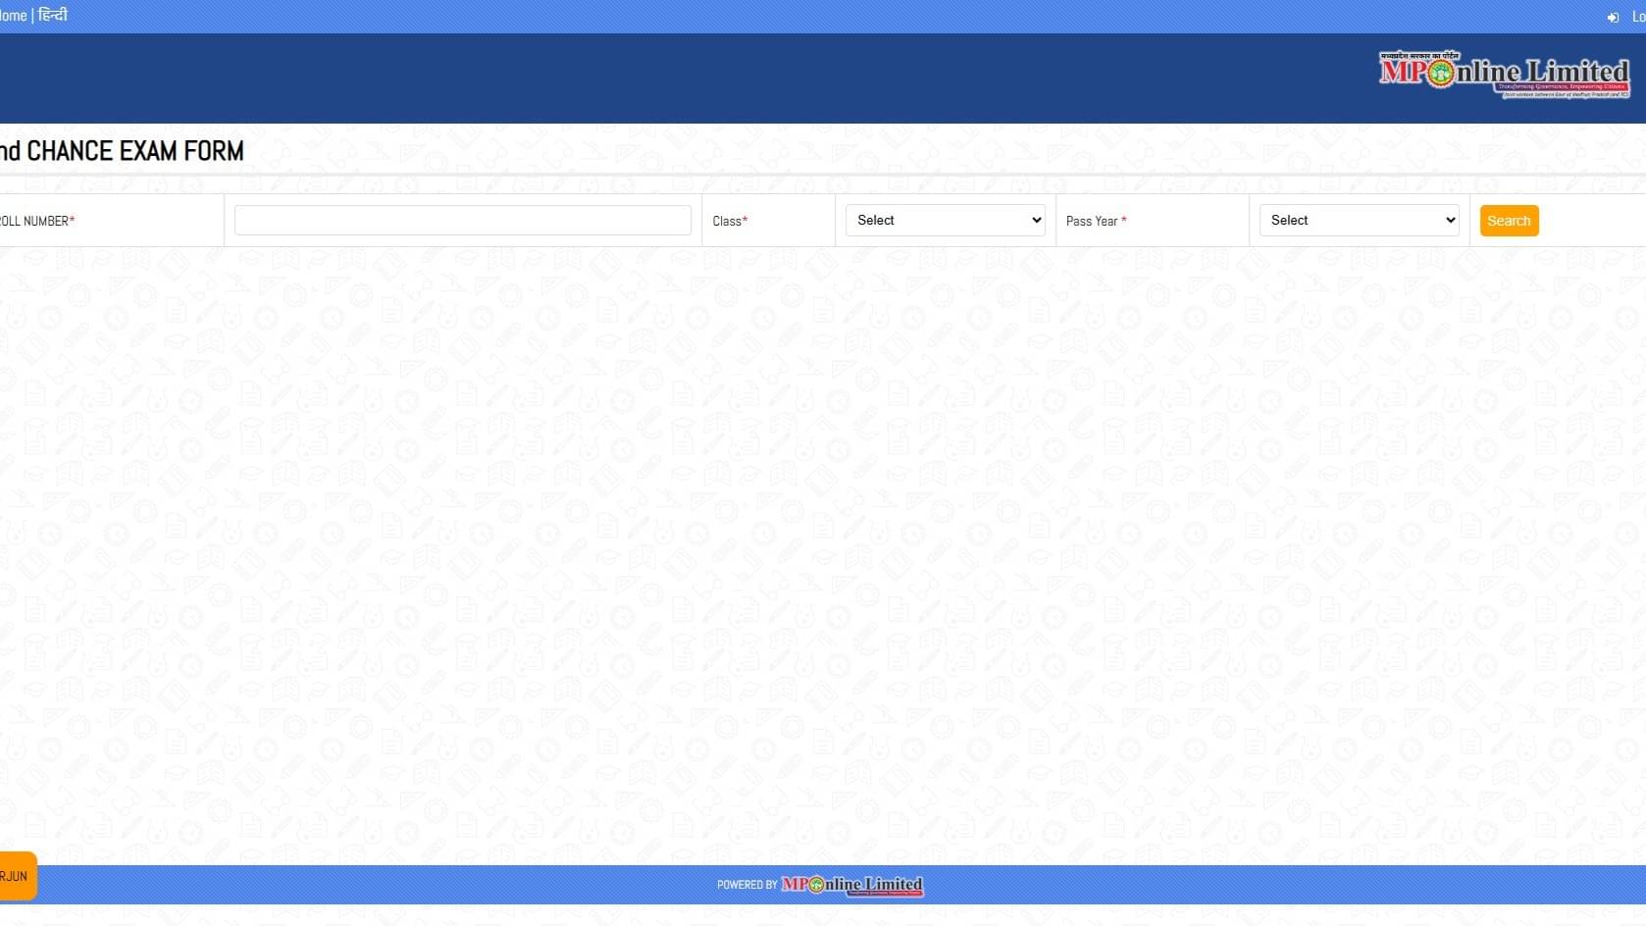
Task: Go to Home from the top bar
Action: pyautogui.click(x=14, y=16)
